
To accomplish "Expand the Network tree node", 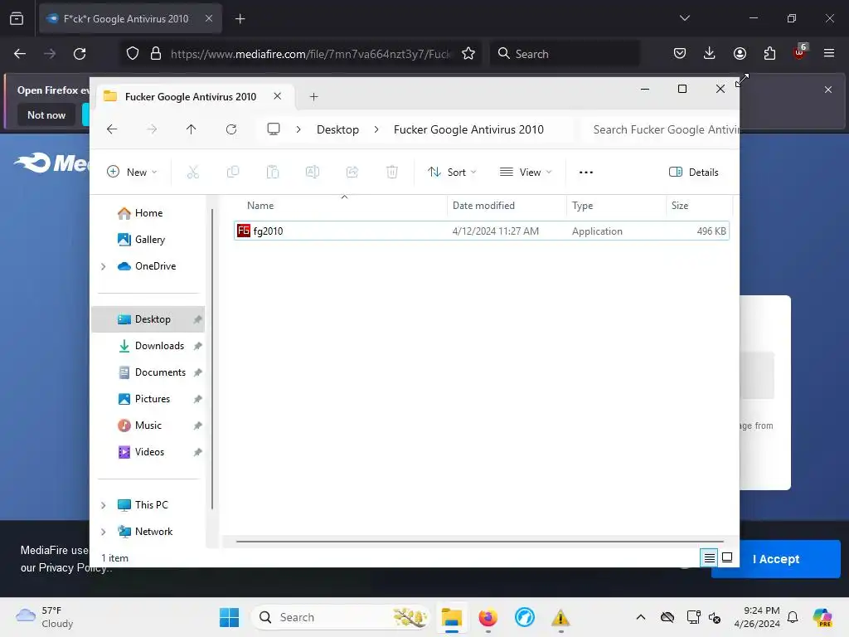I will tap(104, 532).
